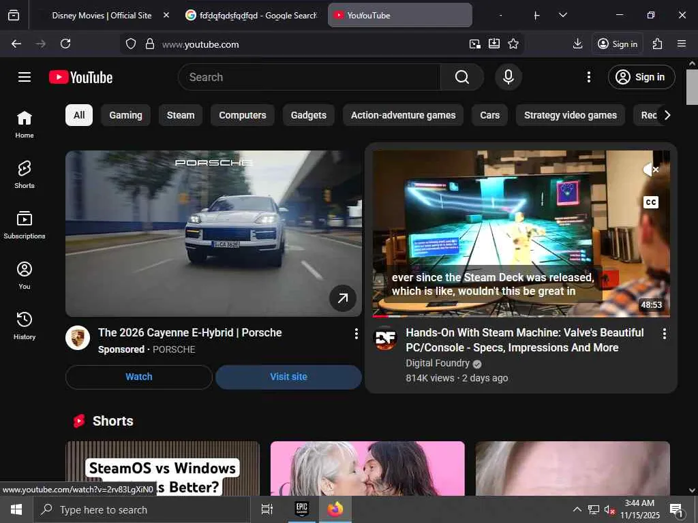The width and height of the screenshot is (698, 523).
Task: Open Firefox downloads panel
Action: click(x=577, y=44)
